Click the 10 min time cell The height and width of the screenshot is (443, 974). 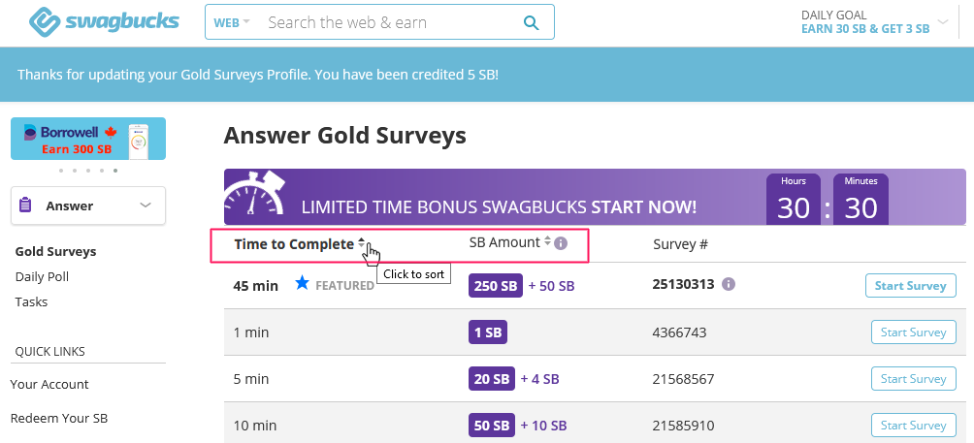255,427
